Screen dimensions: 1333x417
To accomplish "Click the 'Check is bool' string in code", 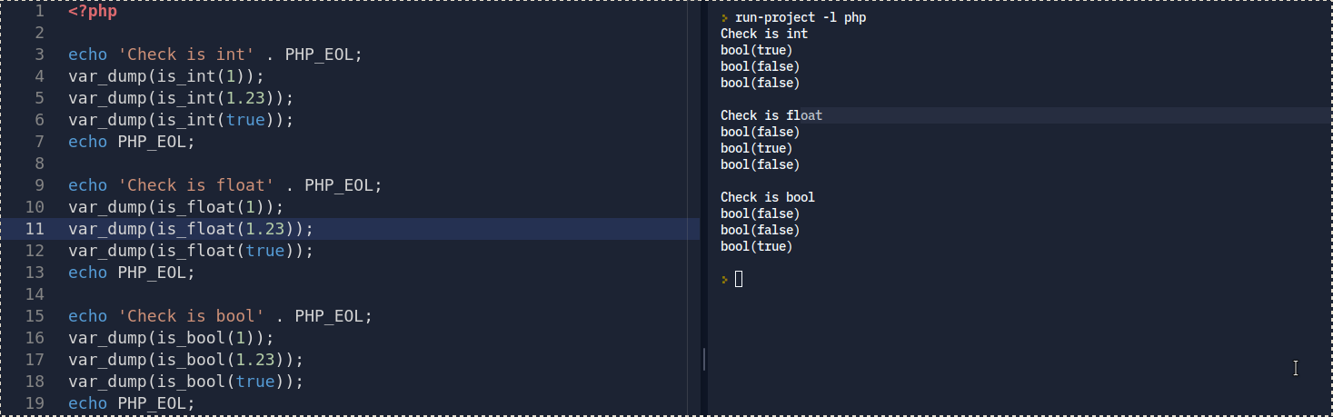I will click(x=190, y=316).
